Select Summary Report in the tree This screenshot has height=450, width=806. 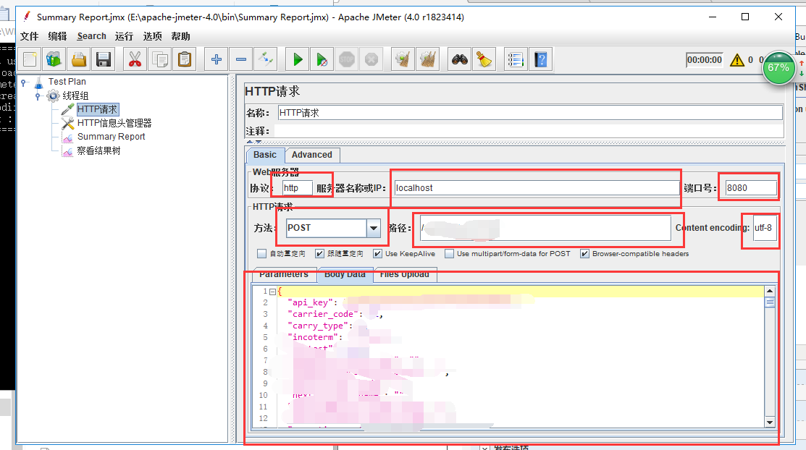[x=112, y=137]
